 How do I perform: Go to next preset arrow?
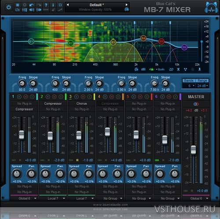[x=126, y=5]
